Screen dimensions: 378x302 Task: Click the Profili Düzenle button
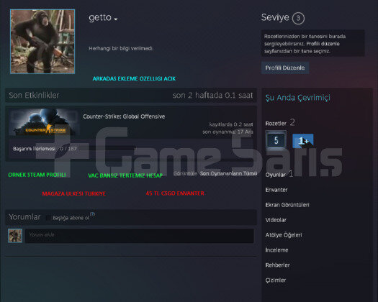pos(285,68)
